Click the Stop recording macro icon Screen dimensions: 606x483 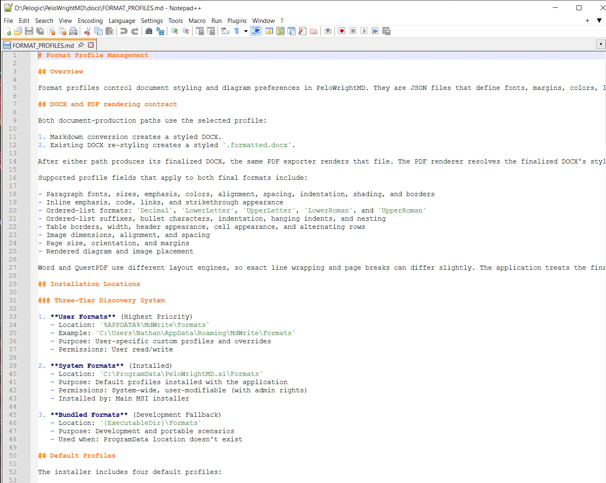point(353,31)
